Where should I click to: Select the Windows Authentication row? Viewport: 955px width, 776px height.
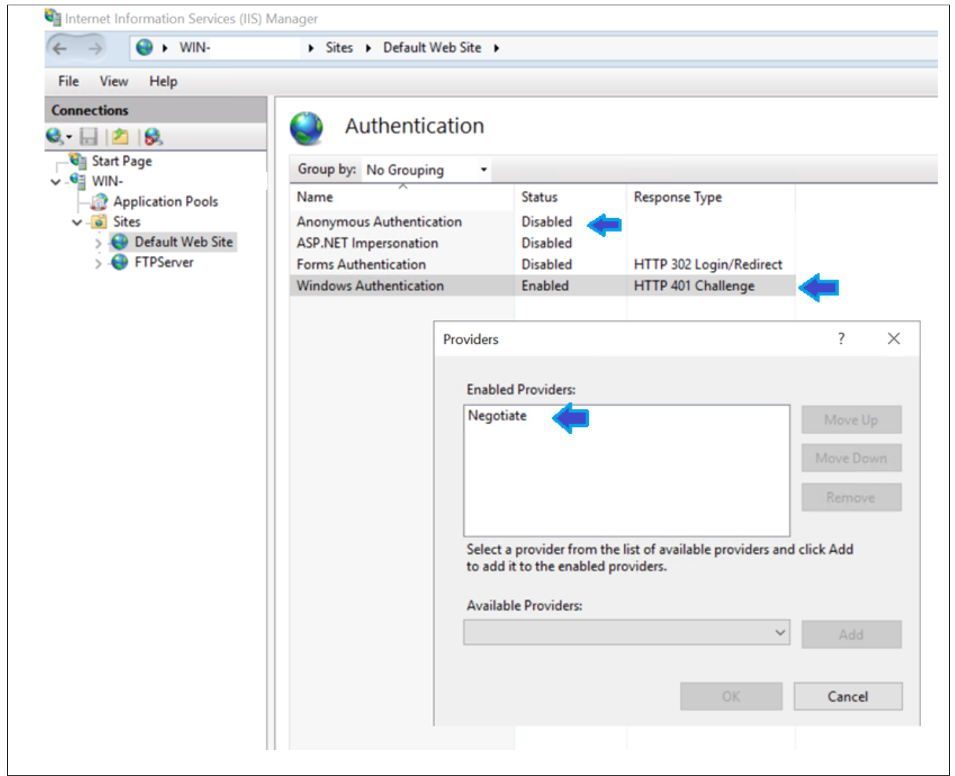tap(370, 285)
